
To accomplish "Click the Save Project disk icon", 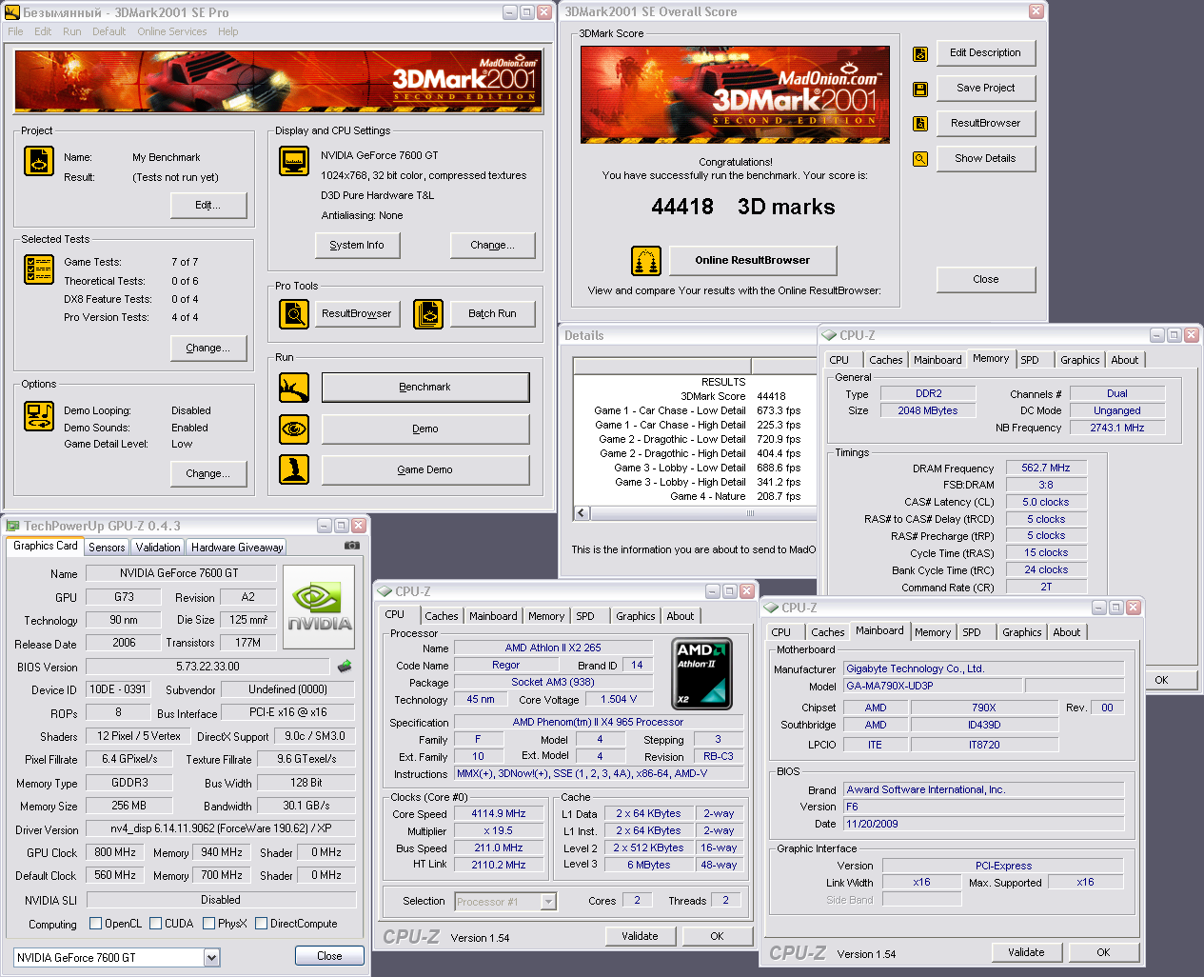I will click(920, 89).
